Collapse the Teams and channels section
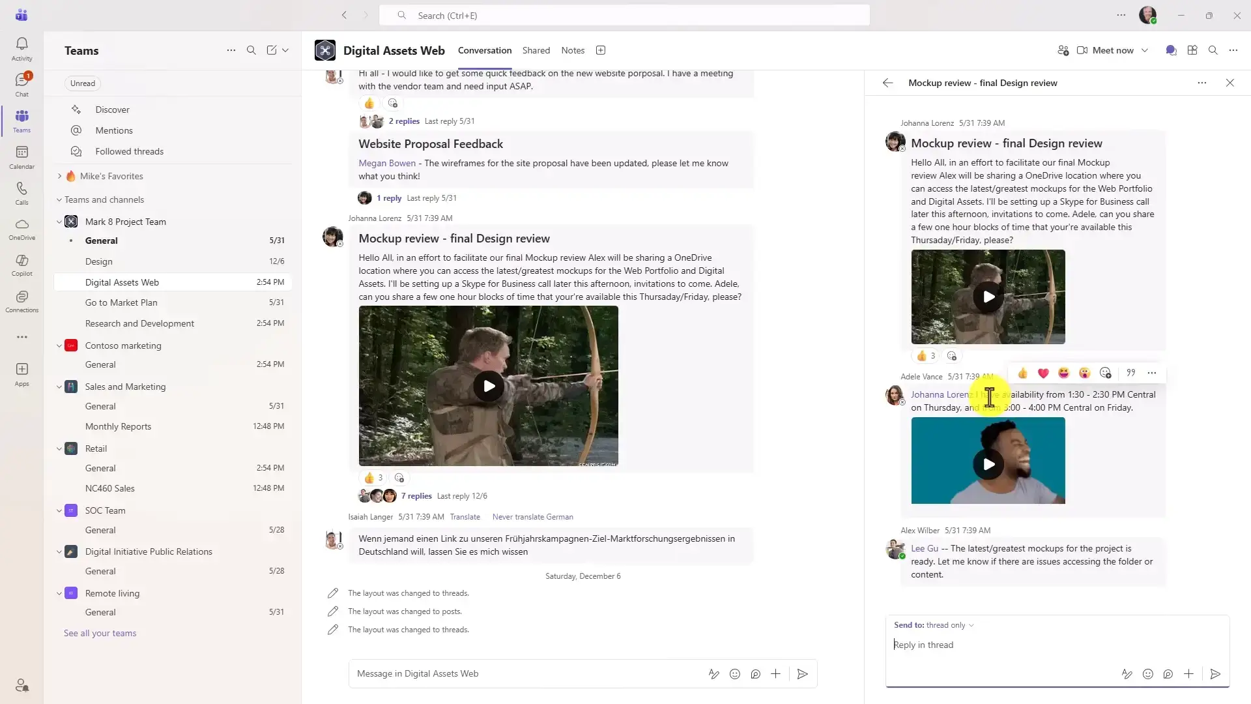 59,199
